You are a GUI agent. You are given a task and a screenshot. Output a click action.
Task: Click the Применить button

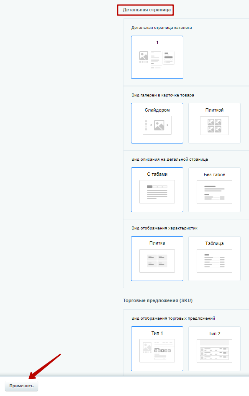click(x=21, y=386)
